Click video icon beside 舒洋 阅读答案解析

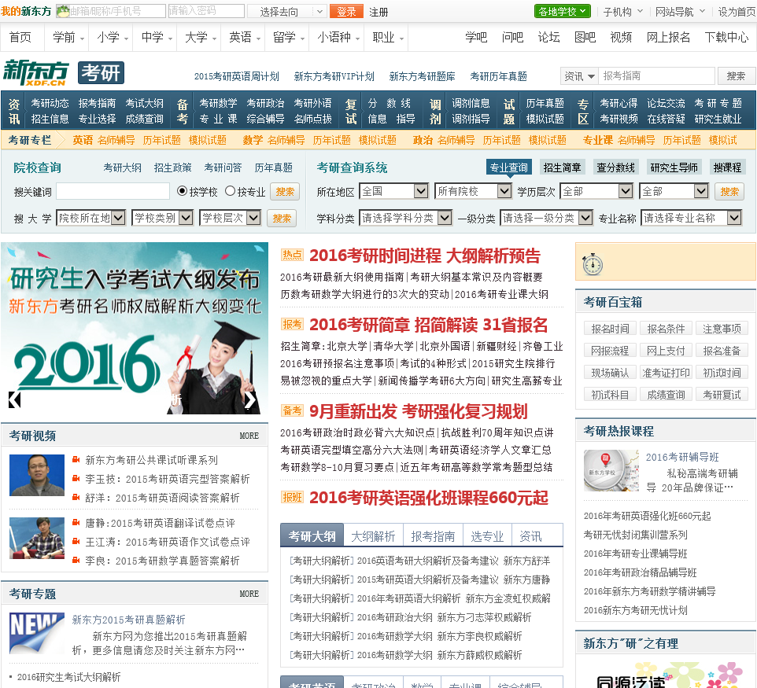[76, 498]
